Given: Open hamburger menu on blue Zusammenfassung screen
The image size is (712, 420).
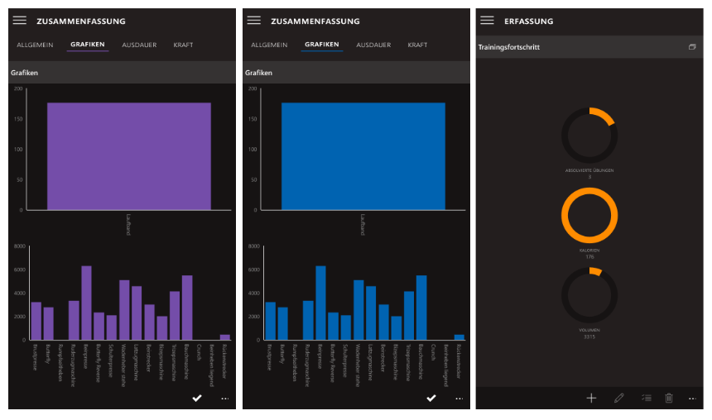Looking at the screenshot, I should point(254,20).
